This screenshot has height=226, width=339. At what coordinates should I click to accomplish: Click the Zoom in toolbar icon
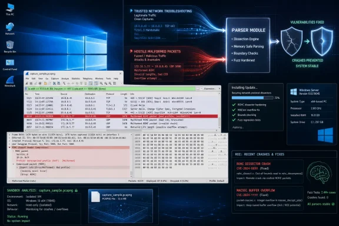101,83
